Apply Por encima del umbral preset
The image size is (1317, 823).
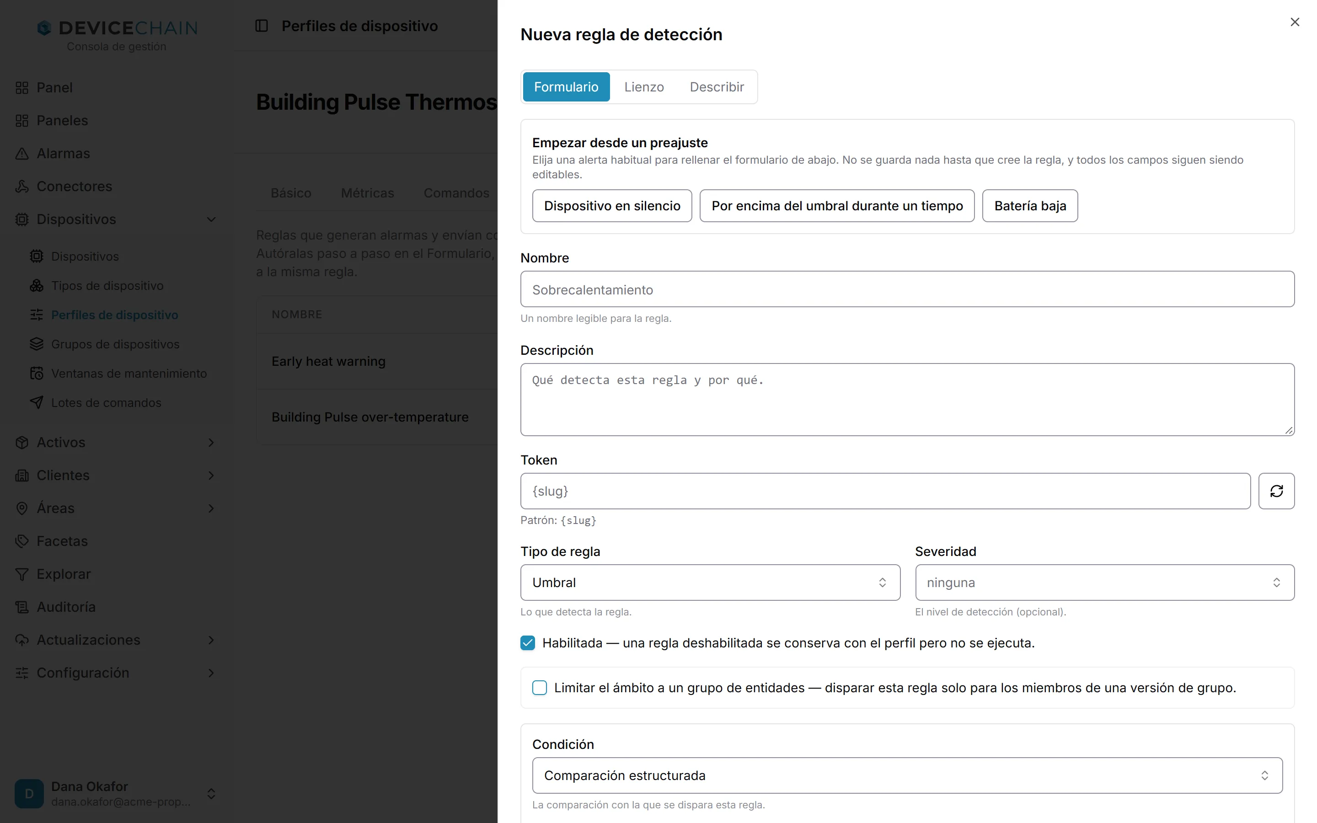(x=837, y=206)
